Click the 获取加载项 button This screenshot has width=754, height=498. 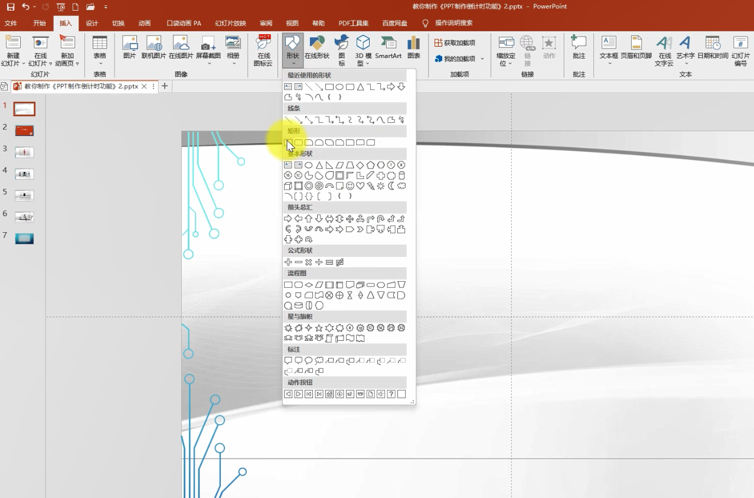click(x=455, y=43)
